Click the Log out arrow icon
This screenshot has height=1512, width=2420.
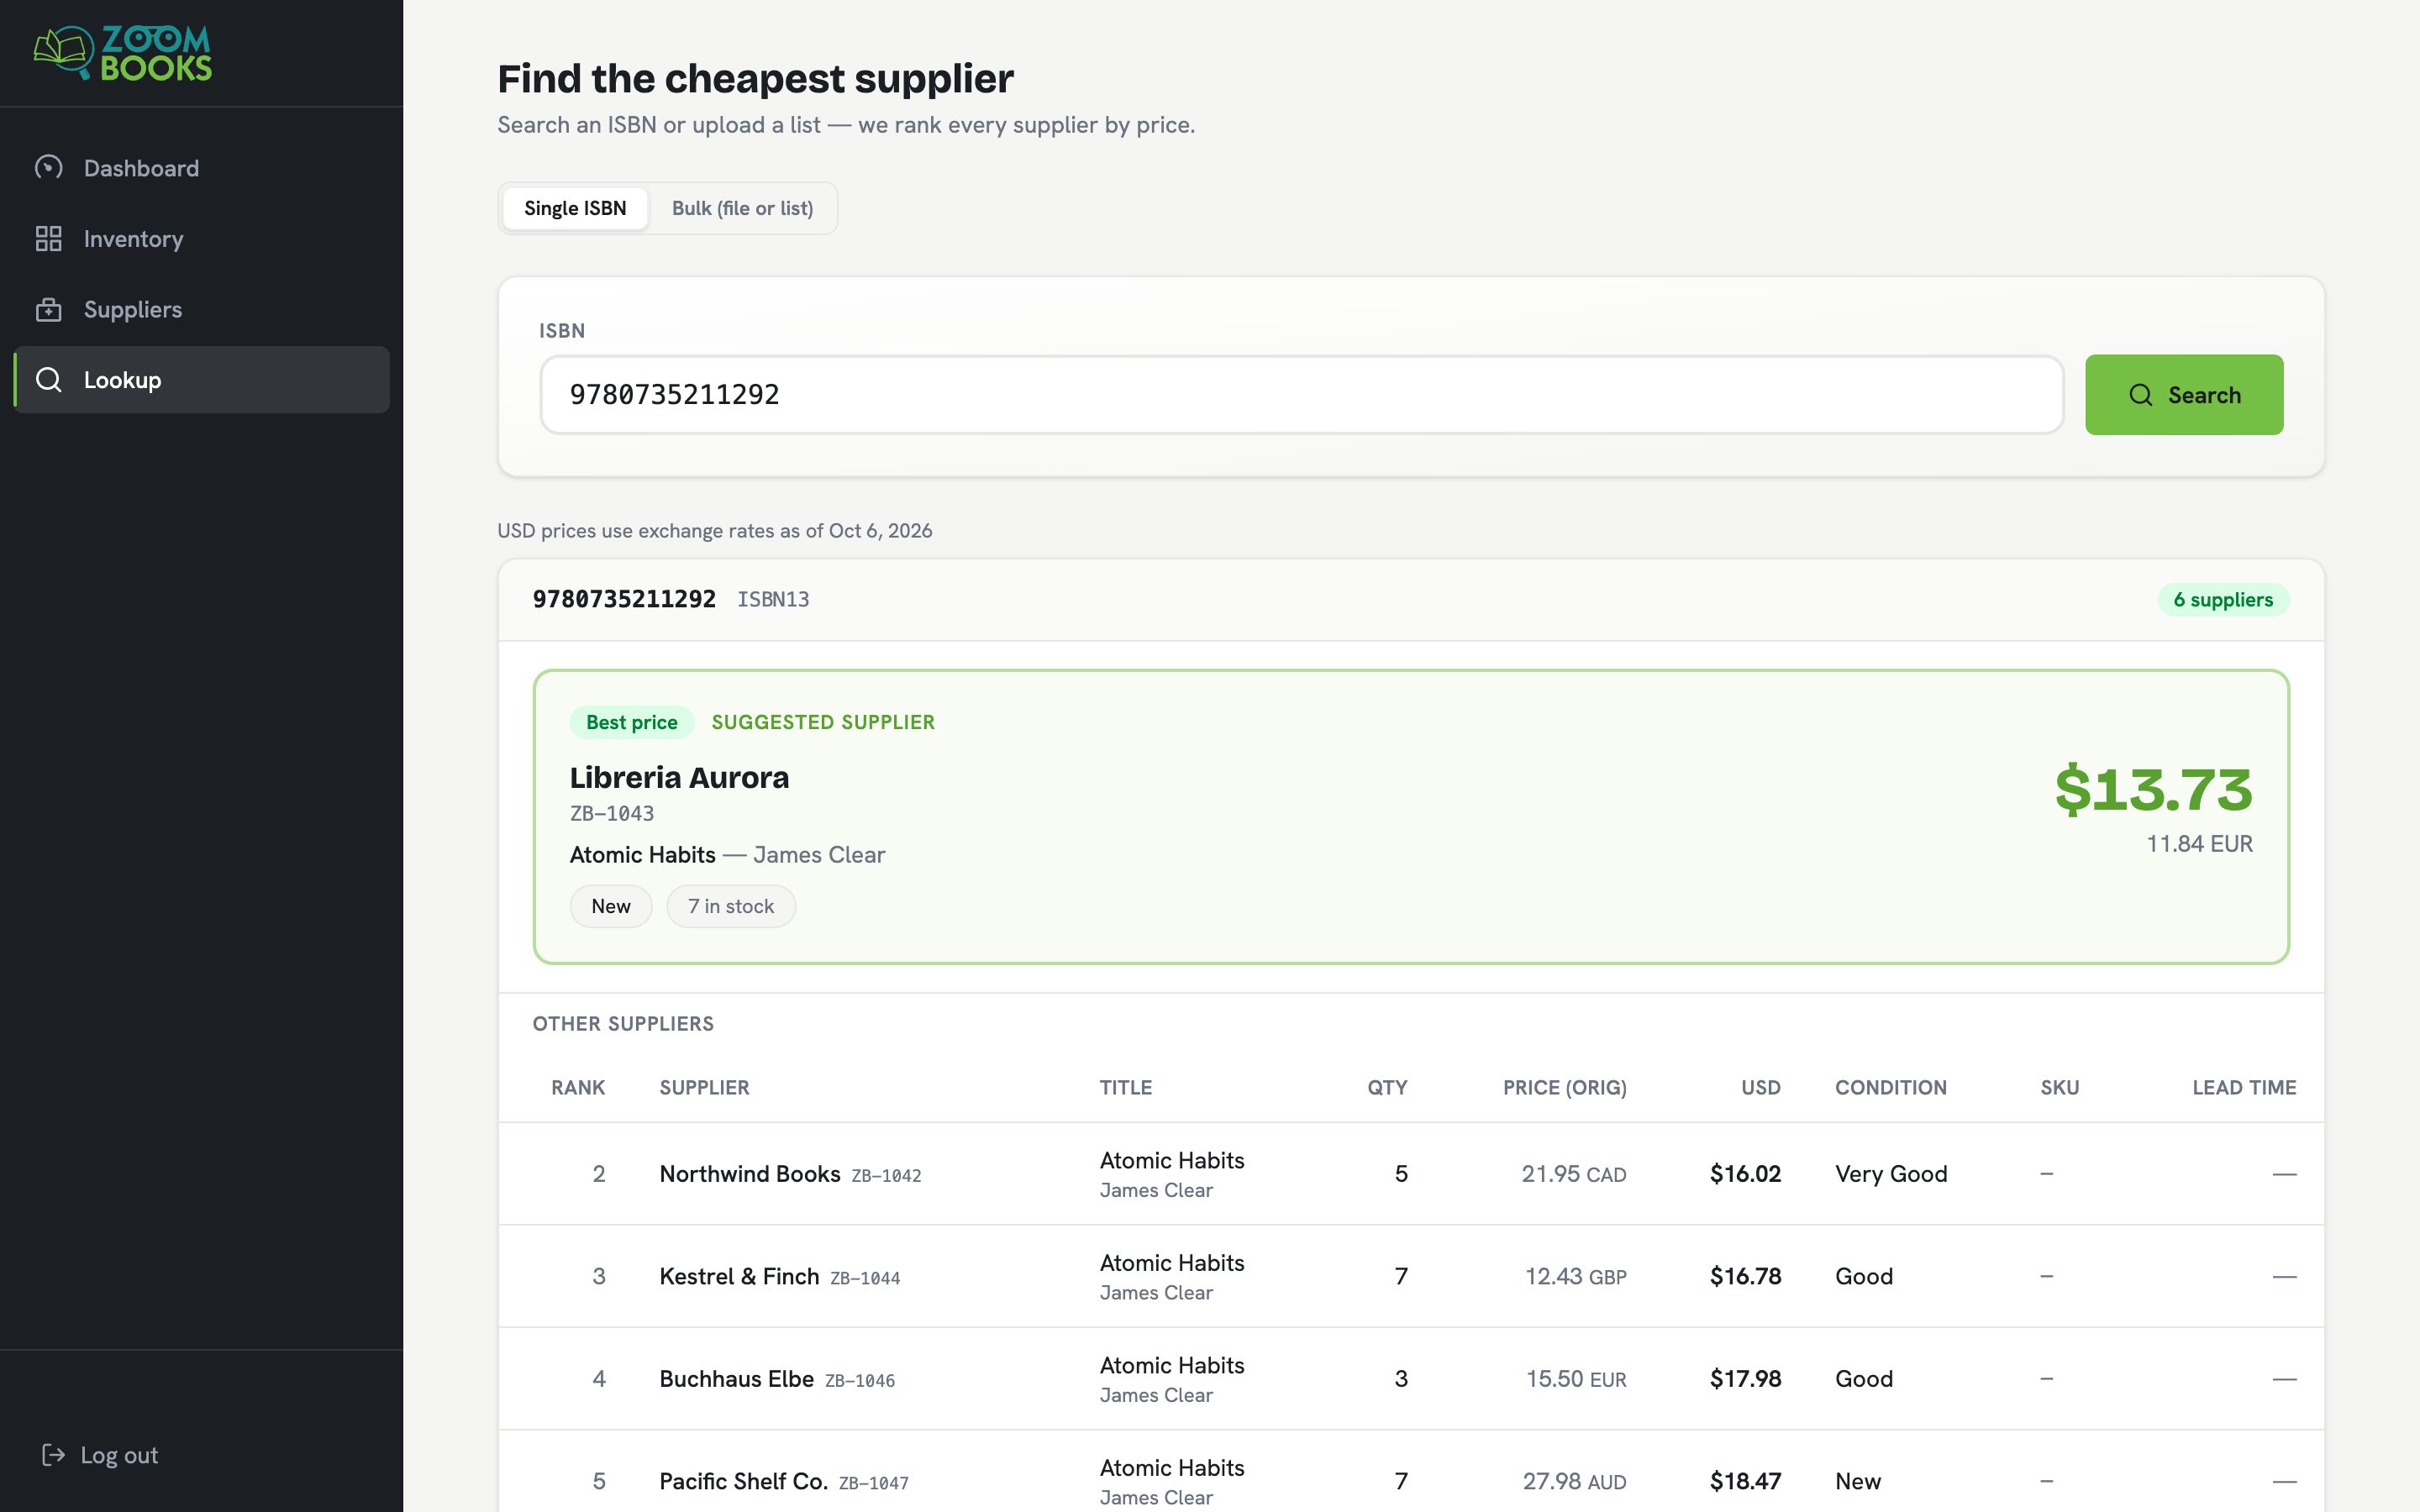tap(53, 1455)
